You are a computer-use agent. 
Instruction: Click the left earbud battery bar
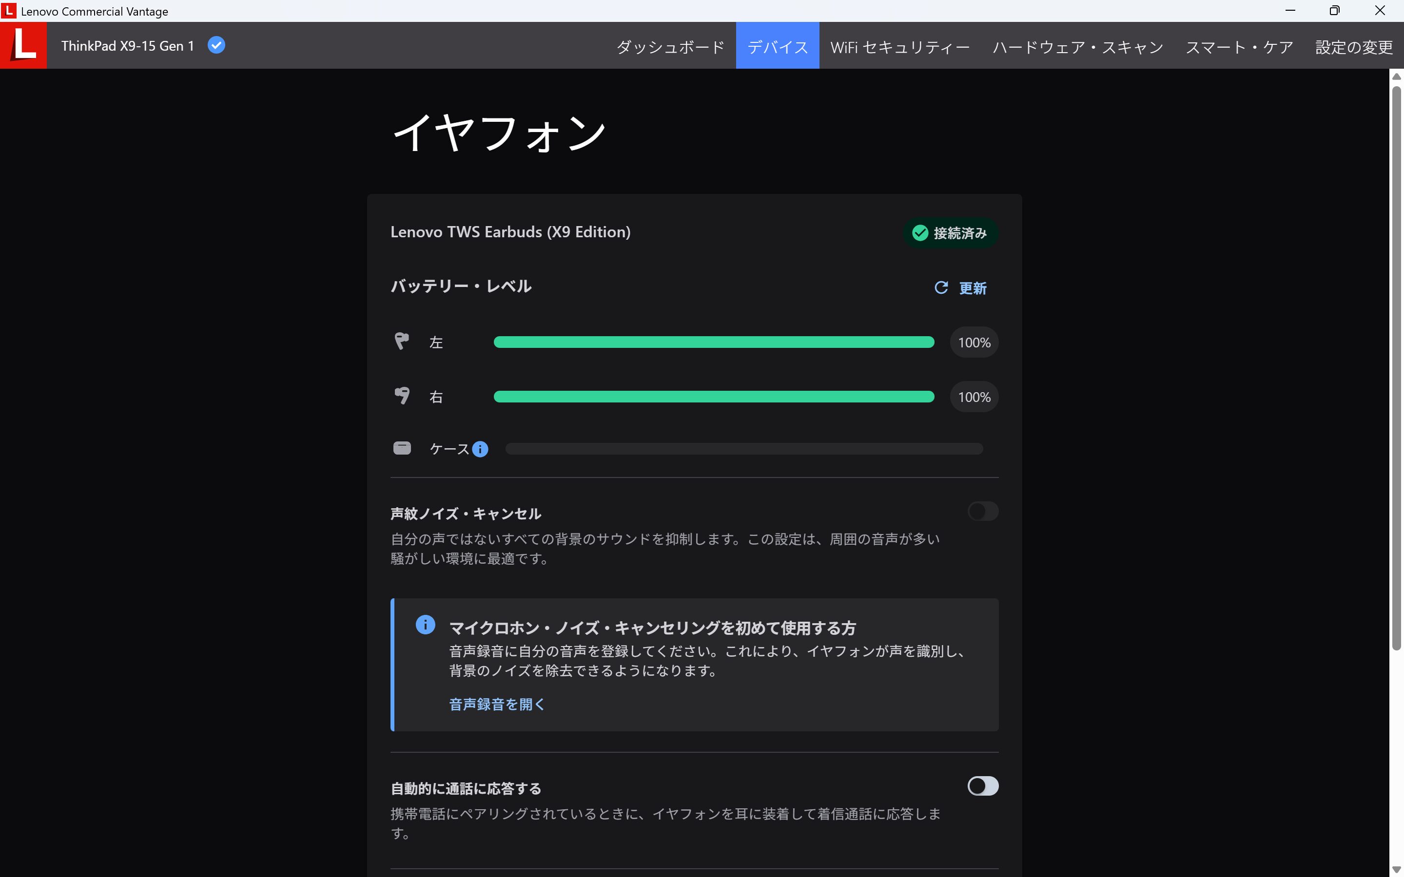point(714,342)
